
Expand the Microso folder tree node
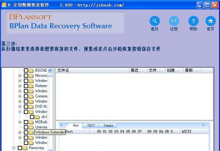(20, 75)
